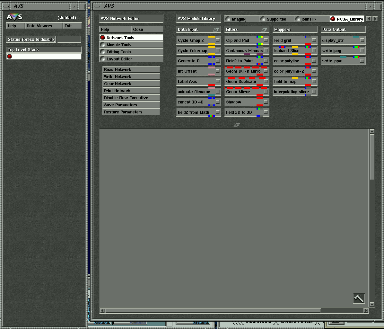Activate the Layout Editor option

pyautogui.click(x=131, y=59)
